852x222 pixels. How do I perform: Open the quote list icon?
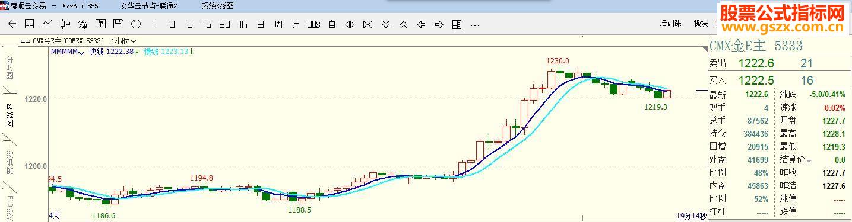pyautogui.click(x=30, y=24)
